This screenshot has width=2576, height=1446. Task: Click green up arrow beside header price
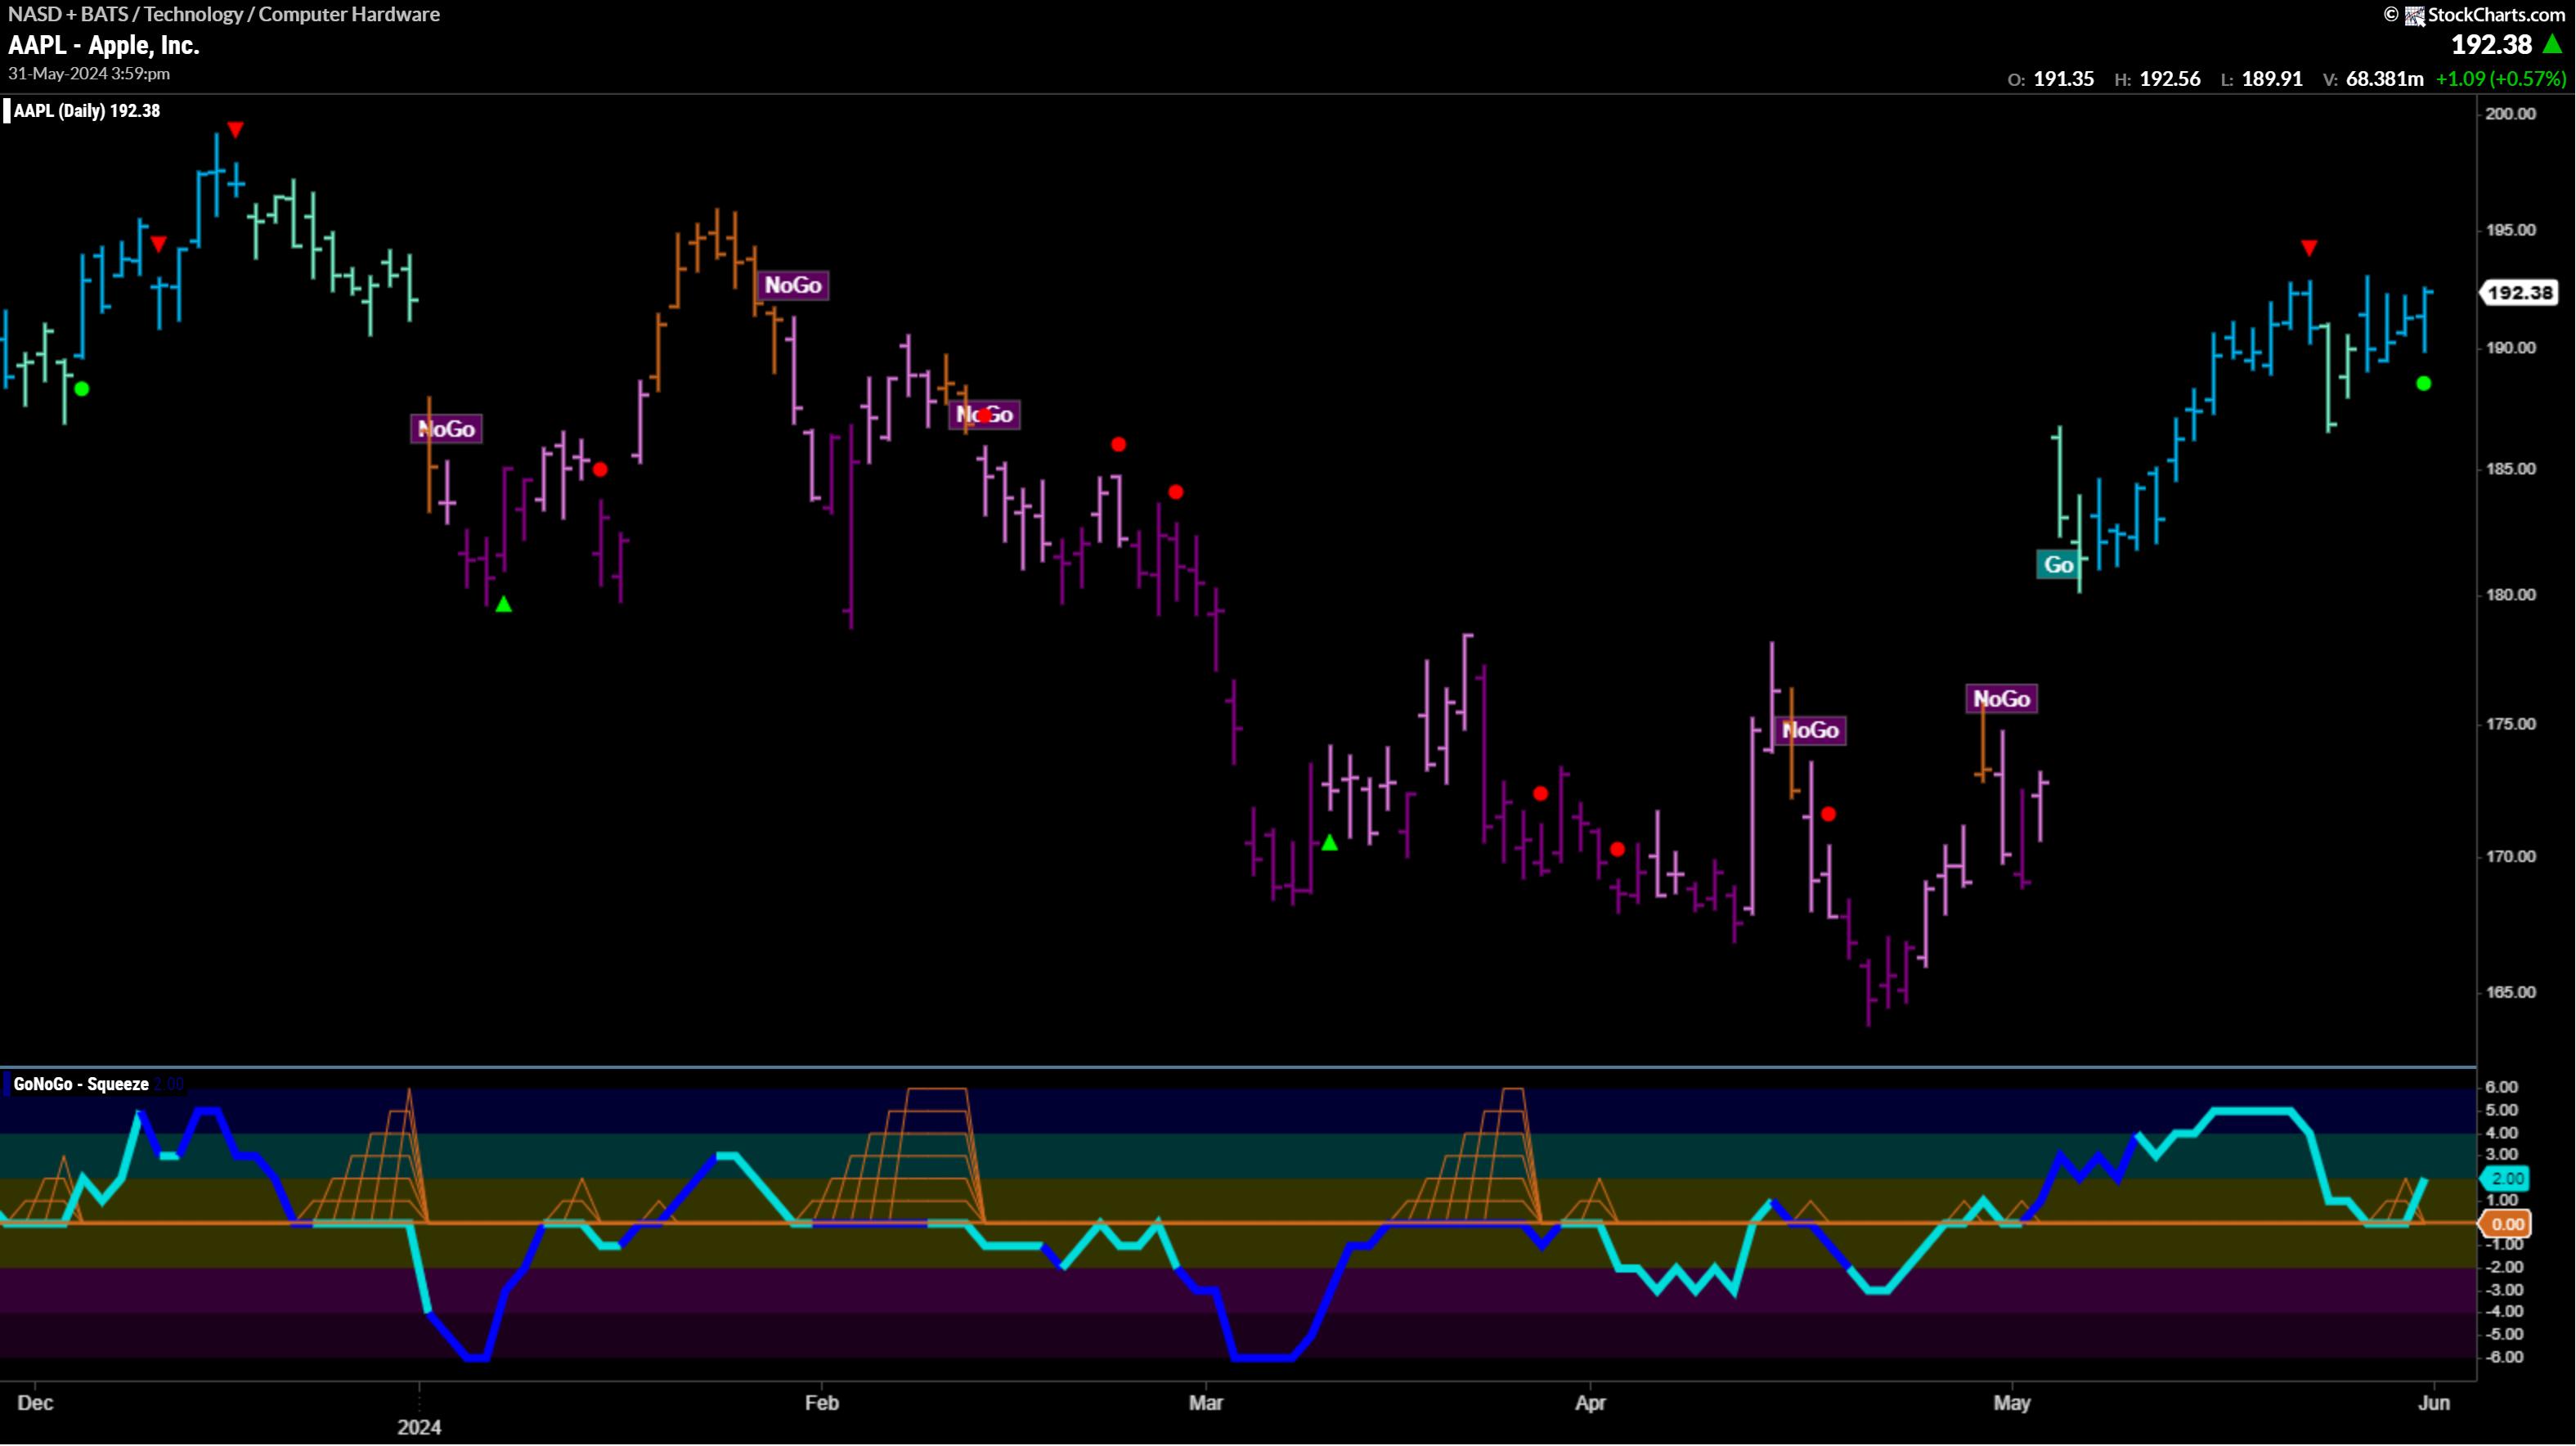[x=2553, y=44]
